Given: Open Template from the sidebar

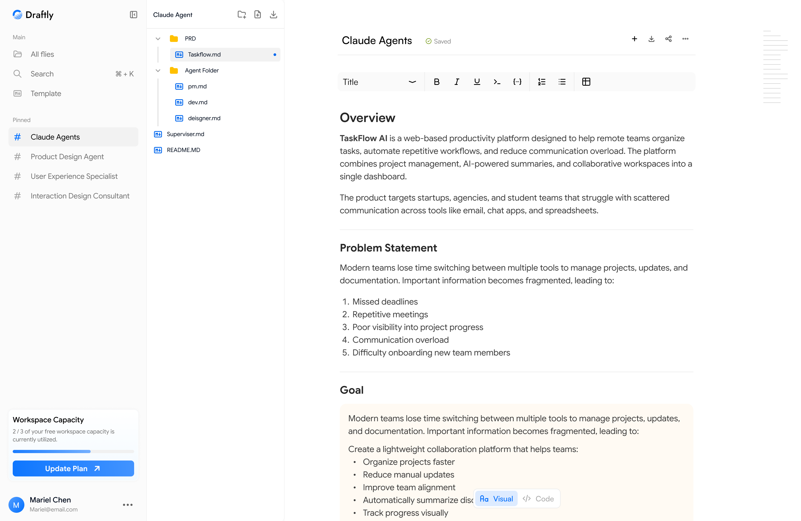Looking at the screenshot, I should 73,94.
